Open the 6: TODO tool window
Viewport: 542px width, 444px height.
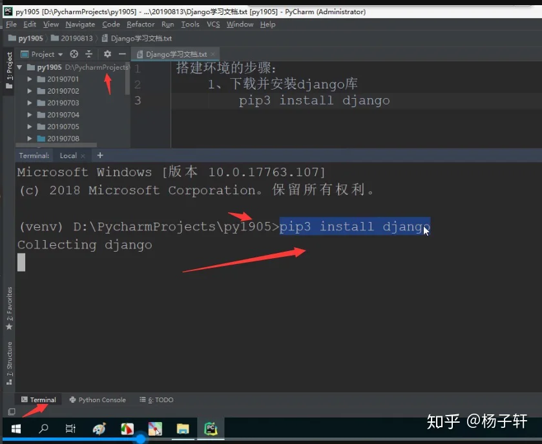(x=156, y=400)
